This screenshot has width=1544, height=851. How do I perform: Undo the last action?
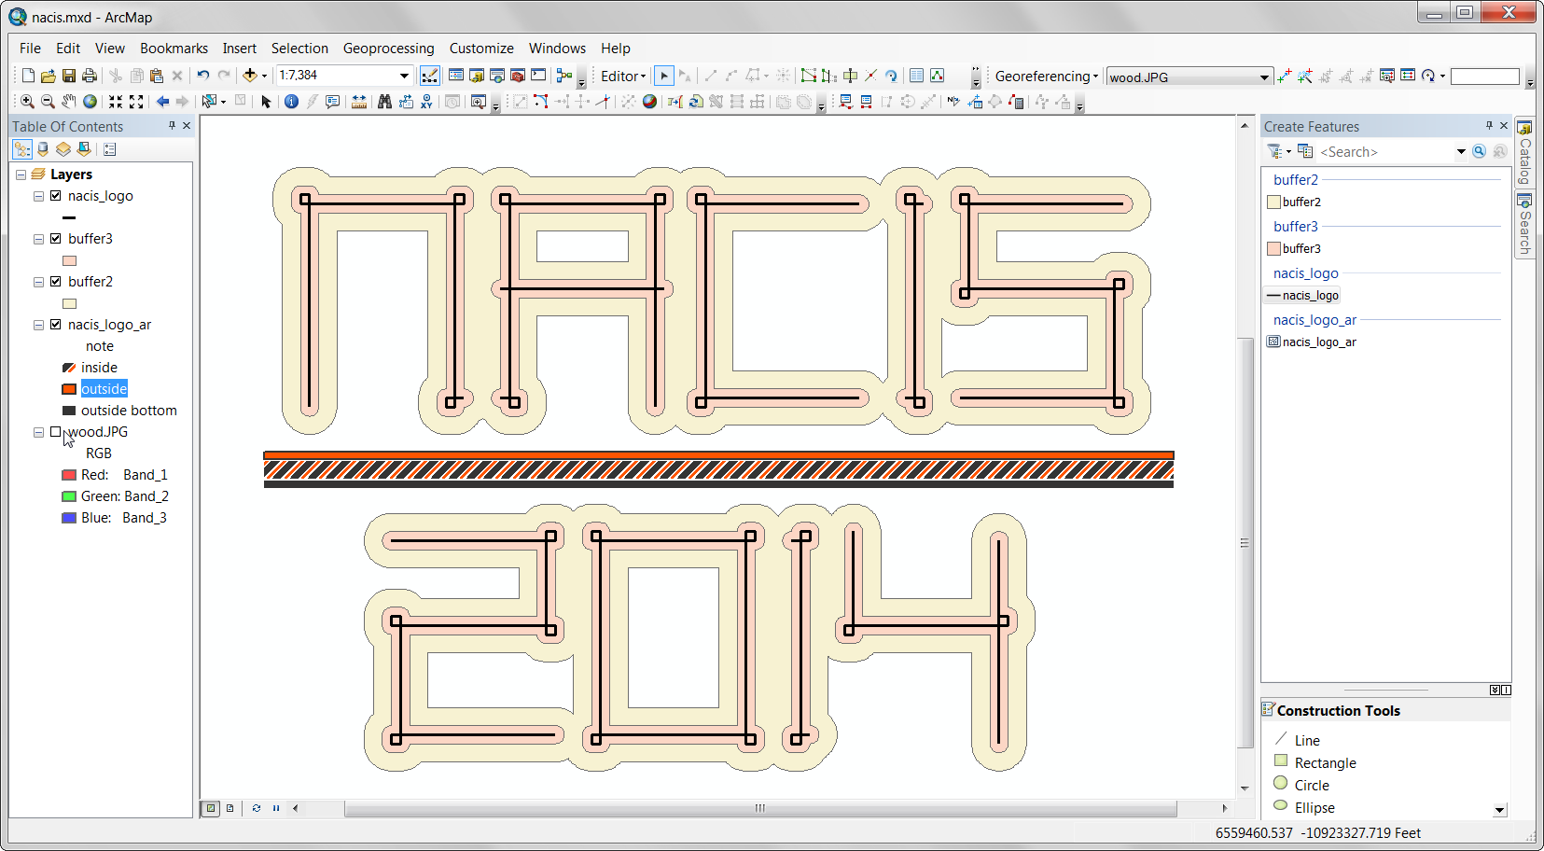coord(202,76)
